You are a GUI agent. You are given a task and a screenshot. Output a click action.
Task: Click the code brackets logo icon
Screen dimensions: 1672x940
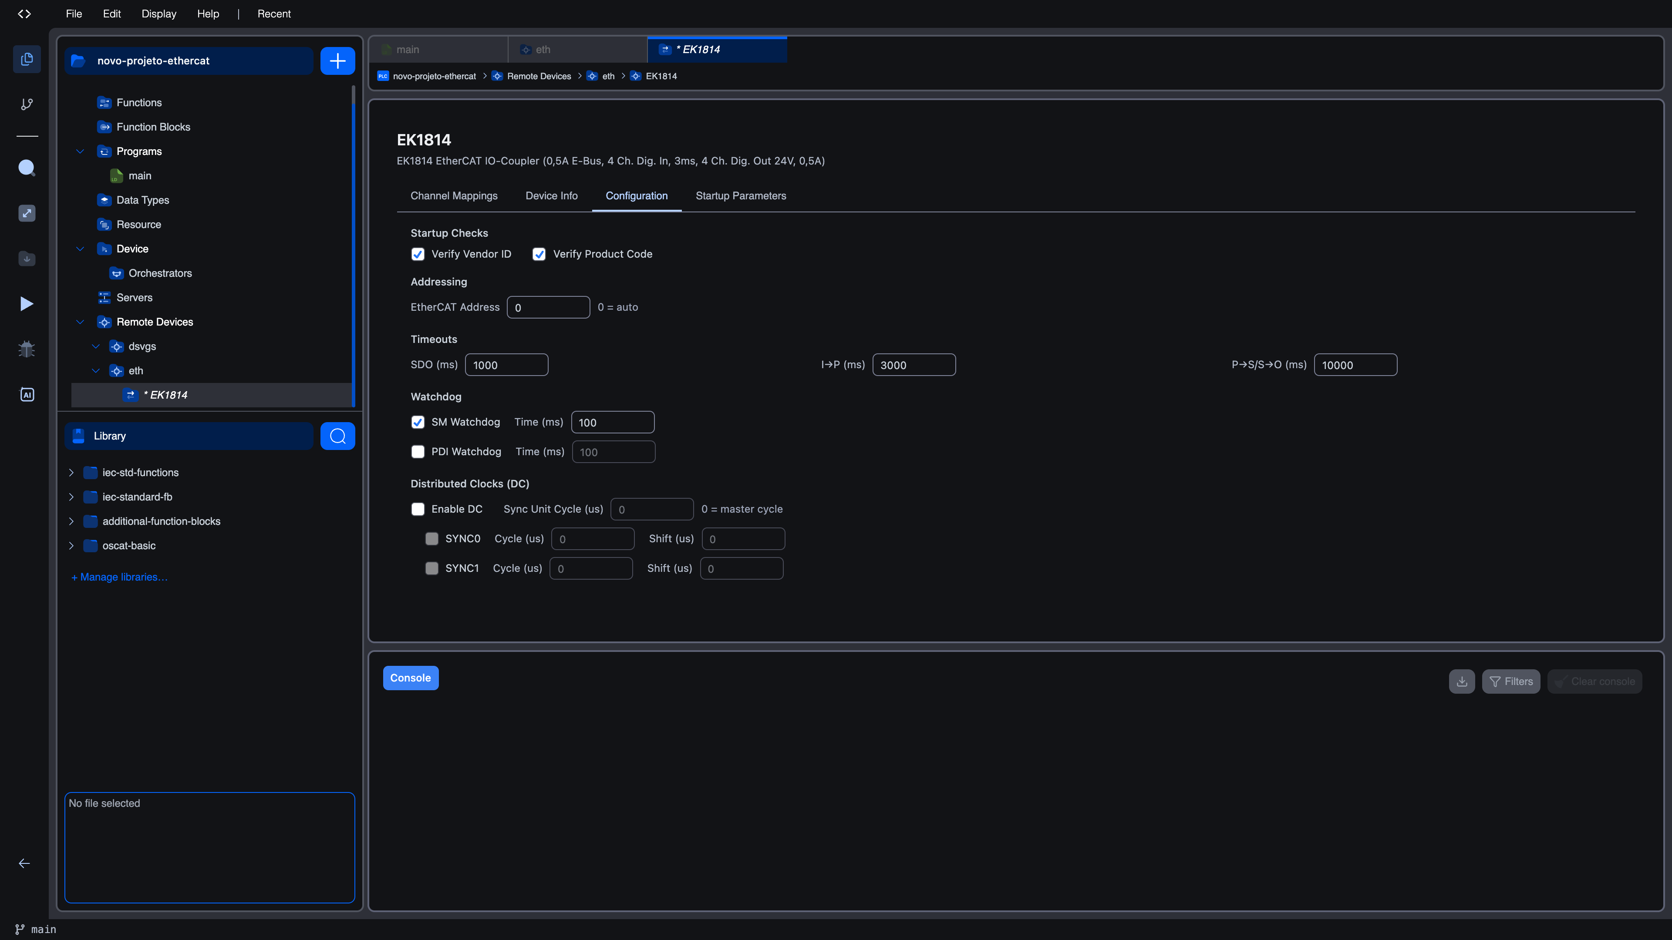pyautogui.click(x=25, y=13)
